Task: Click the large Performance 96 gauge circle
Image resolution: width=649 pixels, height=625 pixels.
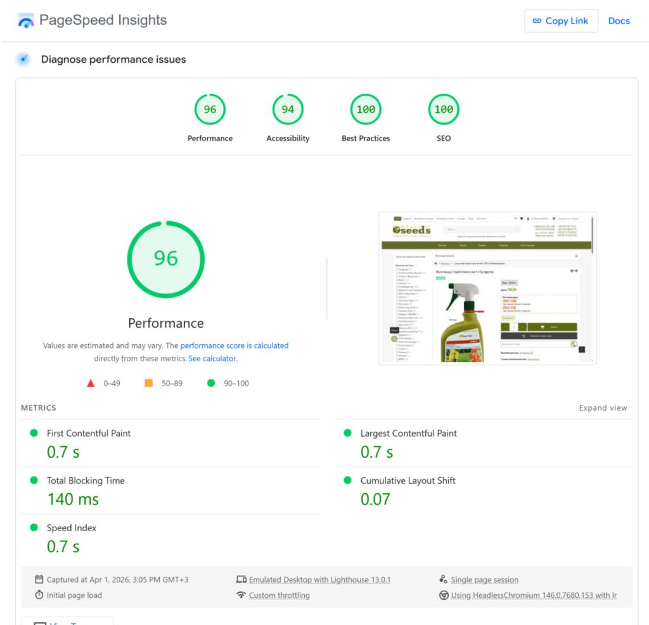Action: click(166, 259)
